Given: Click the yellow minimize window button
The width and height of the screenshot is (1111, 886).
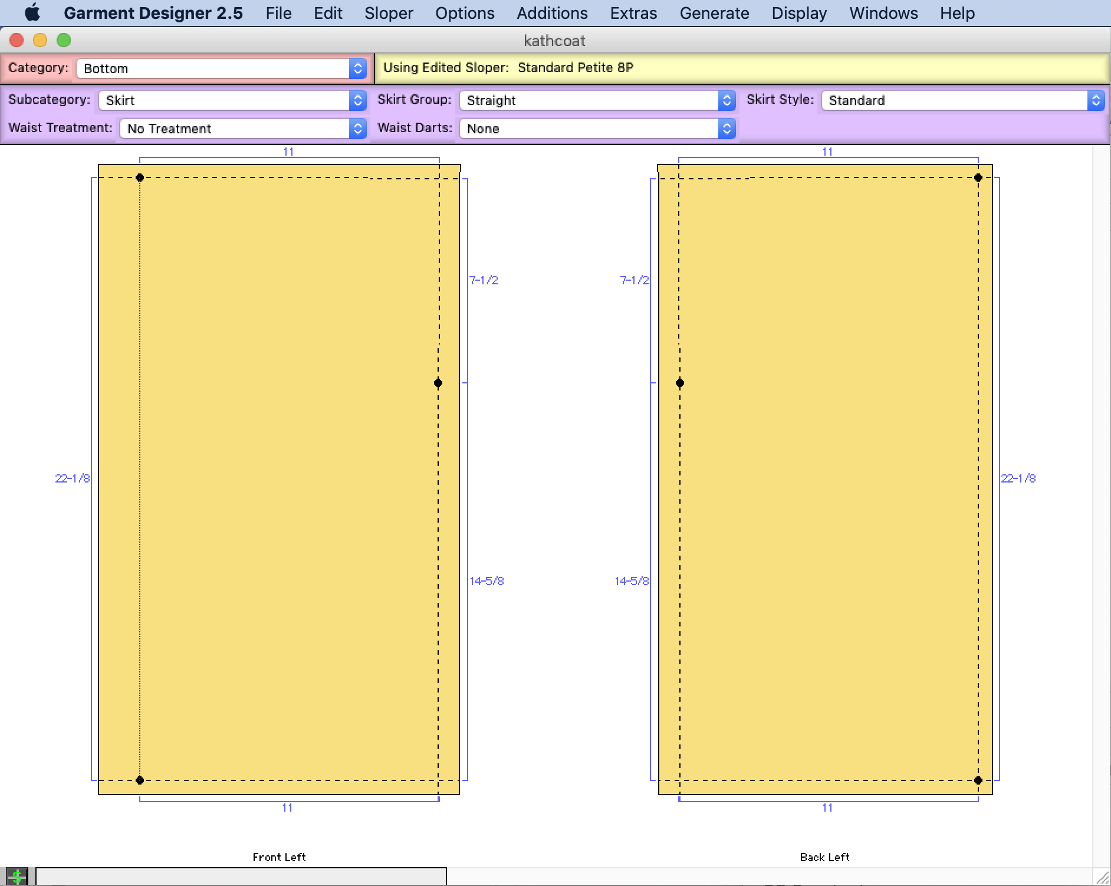Looking at the screenshot, I should (40, 40).
